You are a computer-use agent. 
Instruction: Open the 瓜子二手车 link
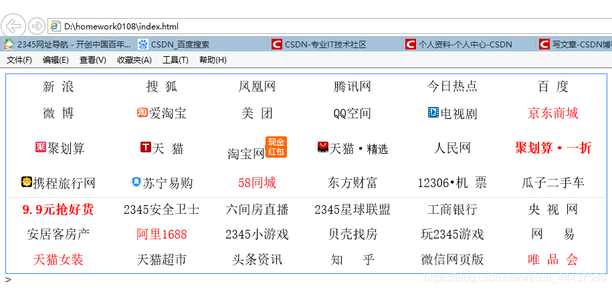coord(552,182)
